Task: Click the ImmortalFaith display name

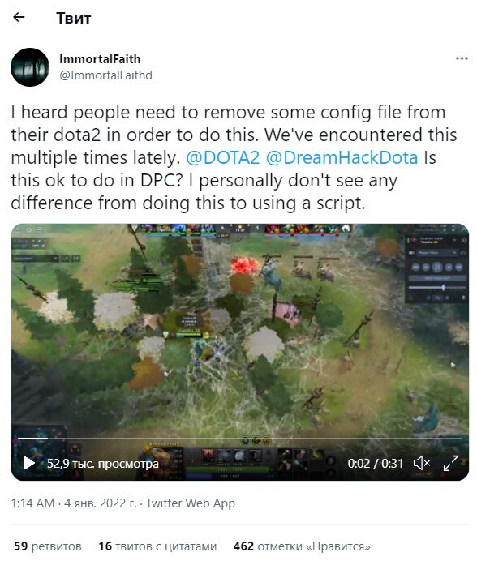Action: tap(100, 59)
